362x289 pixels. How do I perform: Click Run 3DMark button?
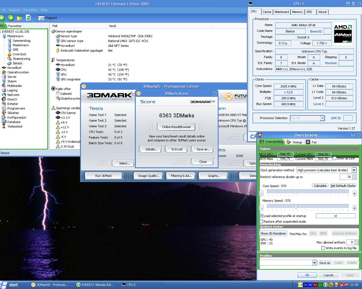[x=104, y=176]
